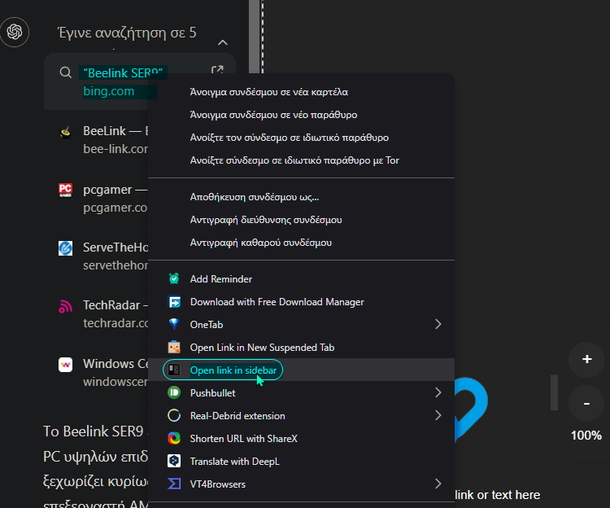The width and height of the screenshot is (610, 508).
Task: Choose "Shorten URL with ShareX"
Action: pos(301,438)
